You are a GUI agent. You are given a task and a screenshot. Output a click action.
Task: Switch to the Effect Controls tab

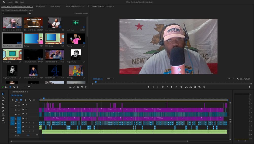click(x=41, y=6)
